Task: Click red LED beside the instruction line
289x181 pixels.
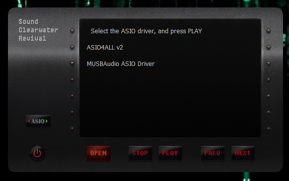Action: point(72,31)
